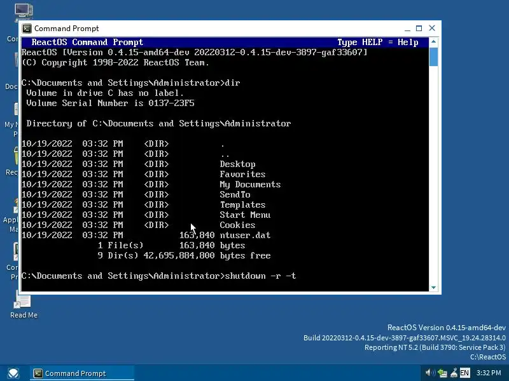Click the safely remove hardware tray icon
Image resolution: width=509 pixels, height=381 pixels.
(x=454, y=373)
